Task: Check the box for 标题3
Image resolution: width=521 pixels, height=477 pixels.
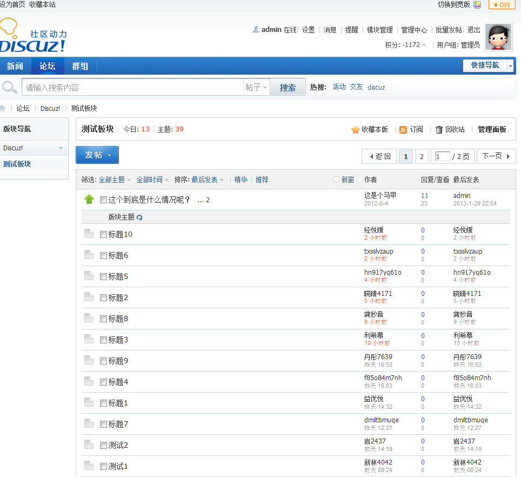Action: [x=103, y=340]
